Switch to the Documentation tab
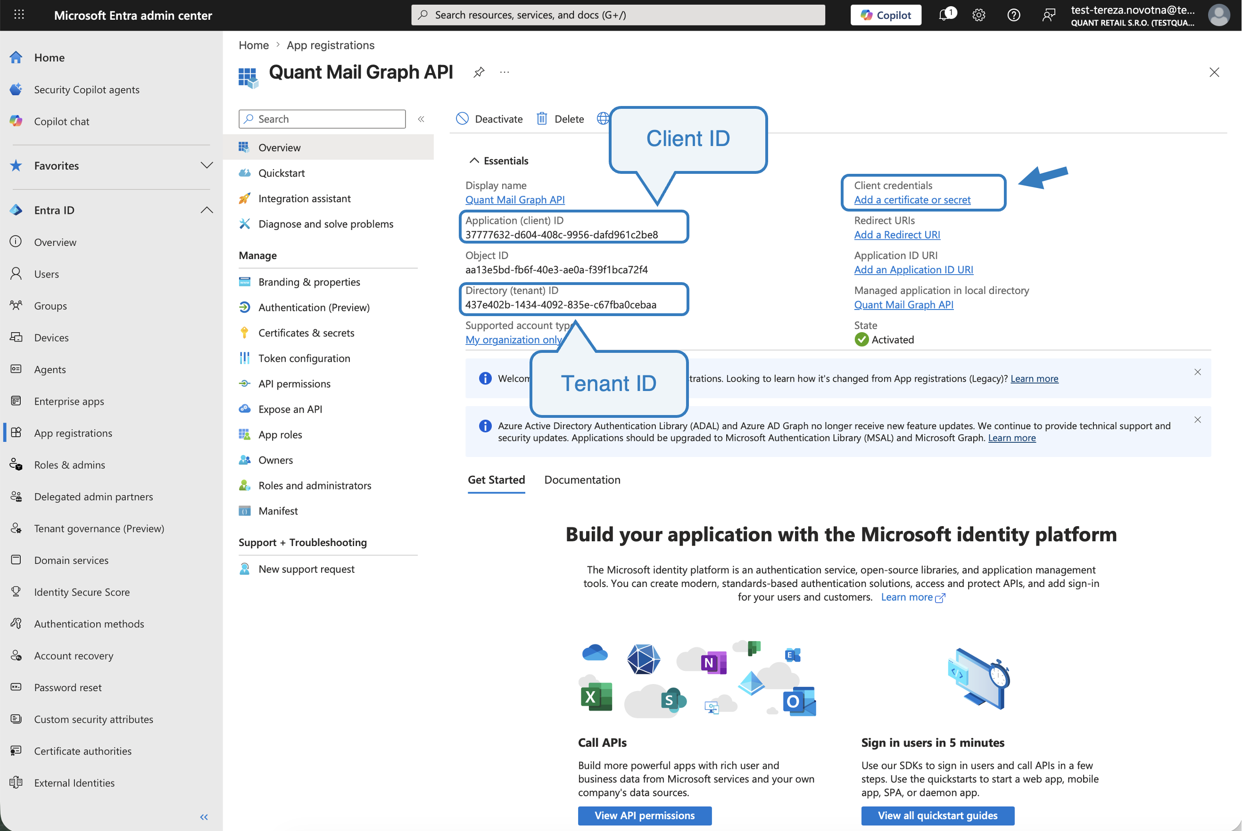 (582, 480)
